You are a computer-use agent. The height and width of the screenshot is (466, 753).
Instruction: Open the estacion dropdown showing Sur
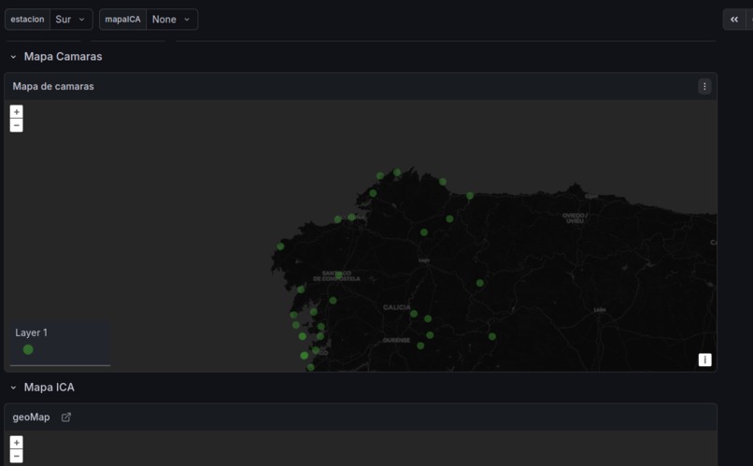pyautogui.click(x=71, y=20)
